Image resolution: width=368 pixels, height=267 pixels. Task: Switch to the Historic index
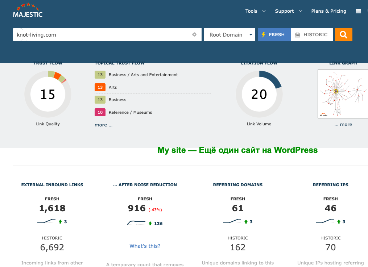pos(312,35)
